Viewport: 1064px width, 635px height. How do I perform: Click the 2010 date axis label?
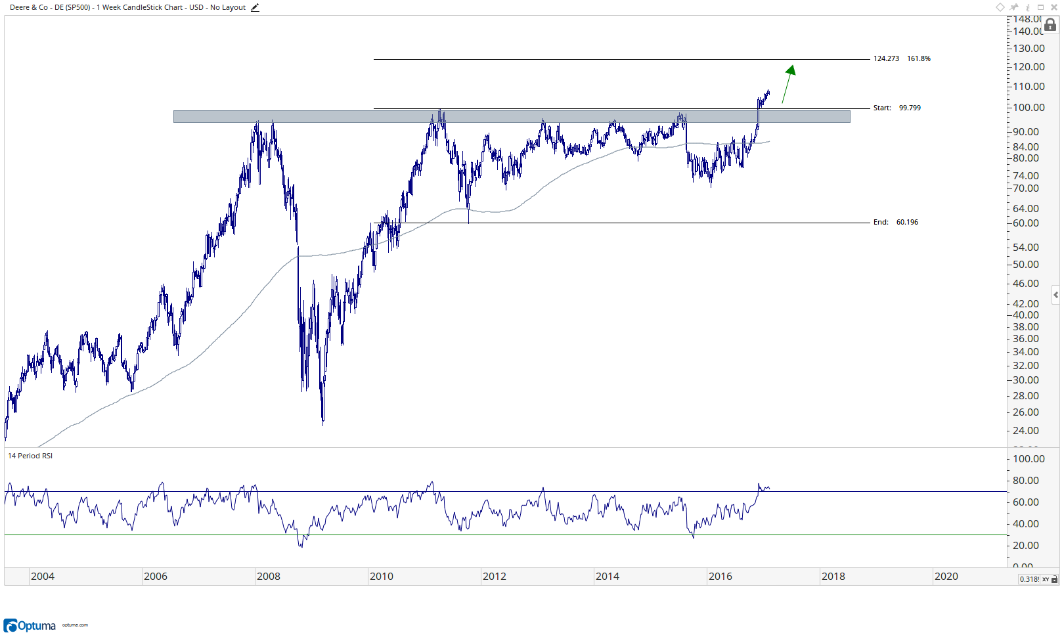pos(382,576)
